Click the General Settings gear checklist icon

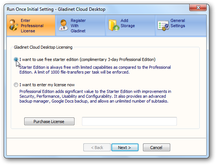coord(163,26)
